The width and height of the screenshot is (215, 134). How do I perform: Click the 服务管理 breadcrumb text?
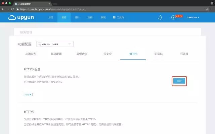point(26,32)
